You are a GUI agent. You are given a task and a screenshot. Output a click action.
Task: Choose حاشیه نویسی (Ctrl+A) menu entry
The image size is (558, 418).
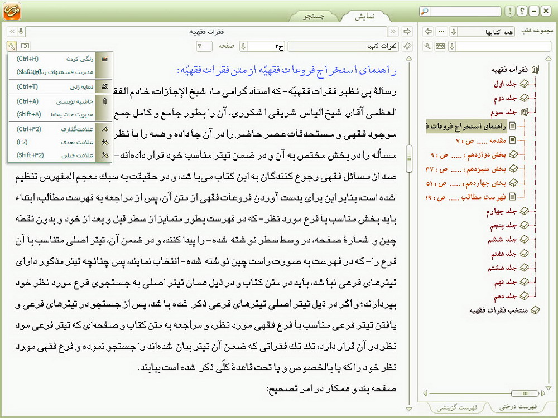click(x=60, y=101)
